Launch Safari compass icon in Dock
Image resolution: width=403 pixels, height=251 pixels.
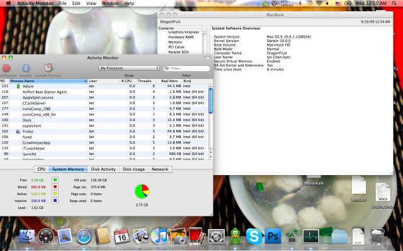(x=84, y=237)
